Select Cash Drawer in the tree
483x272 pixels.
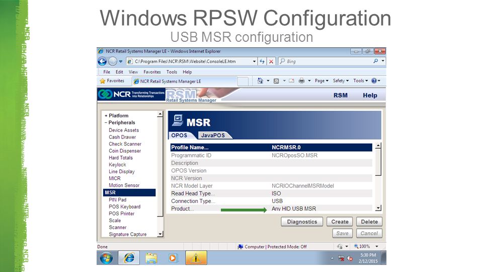pyautogui.click(x=122, y=137)
